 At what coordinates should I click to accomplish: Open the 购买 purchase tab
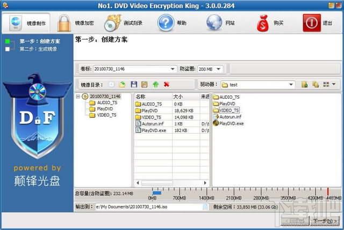pos(270,23)
